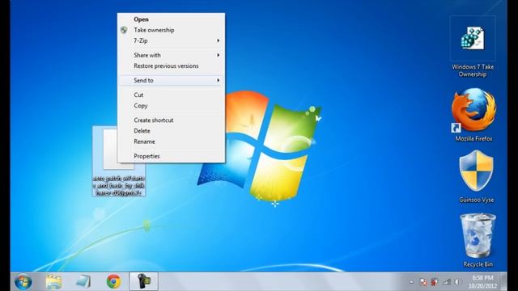Screen dimensions: 518x291
Task: Select the aero patch file label
Action: point(119,185)
